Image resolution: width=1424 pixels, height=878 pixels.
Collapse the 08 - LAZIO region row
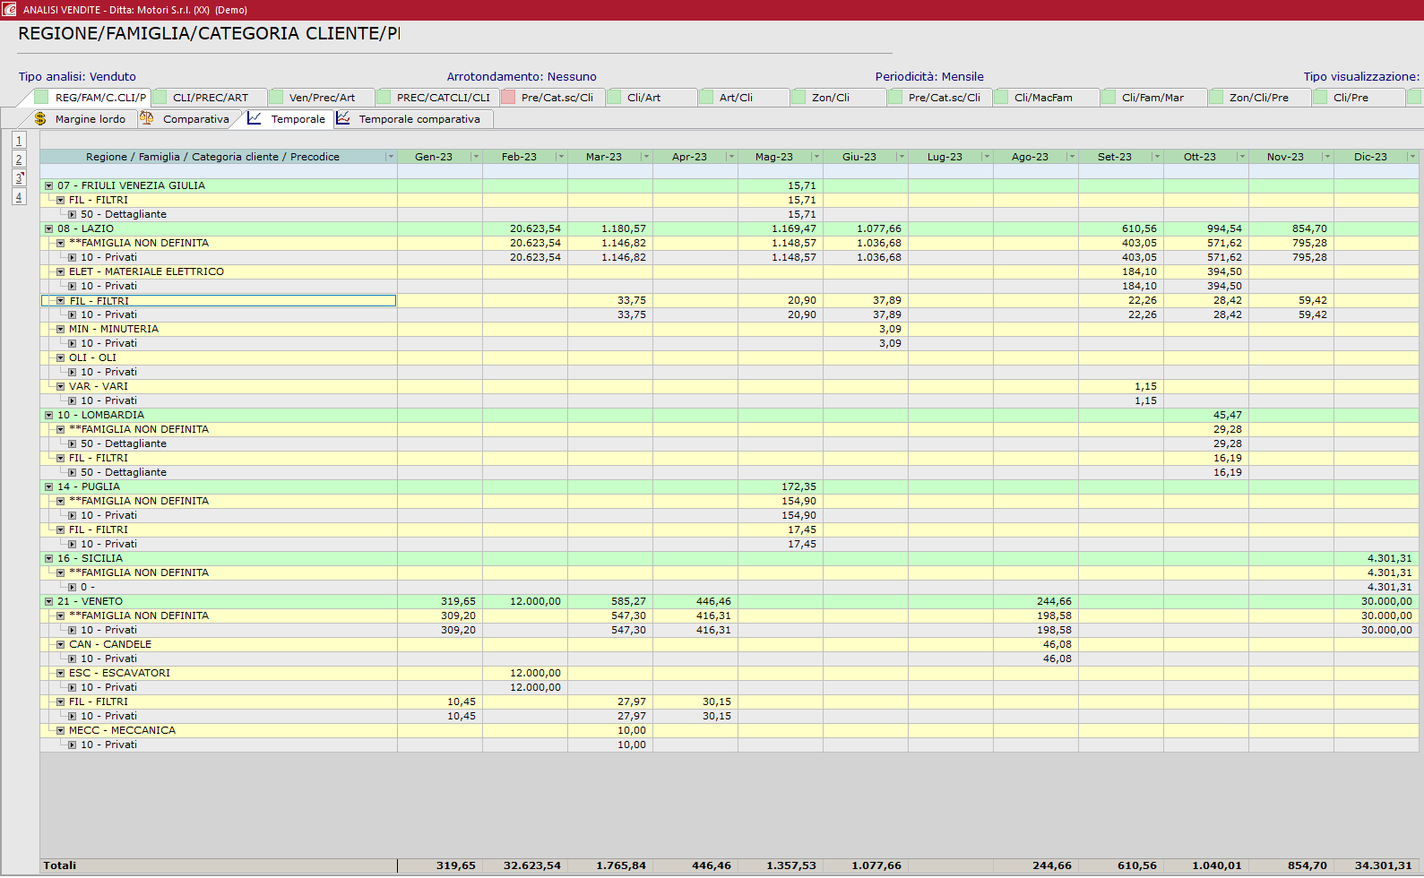pos(49,229)
